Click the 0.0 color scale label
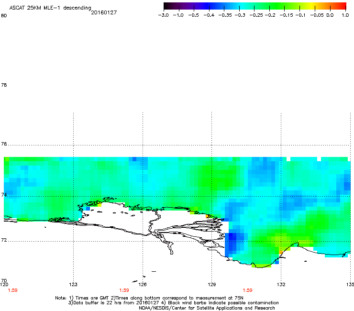 (x=330, y=15)
